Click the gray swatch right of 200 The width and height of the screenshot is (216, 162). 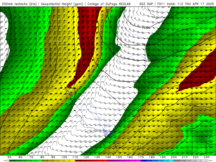[x=177, y=160]
